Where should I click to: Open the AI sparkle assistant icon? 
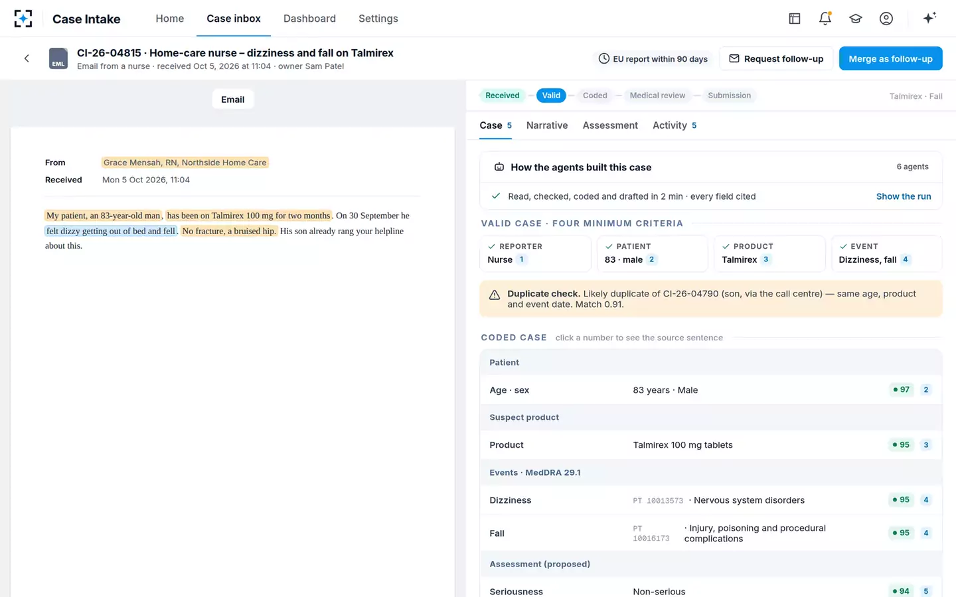pyautogui.click(x=929, y=18)
